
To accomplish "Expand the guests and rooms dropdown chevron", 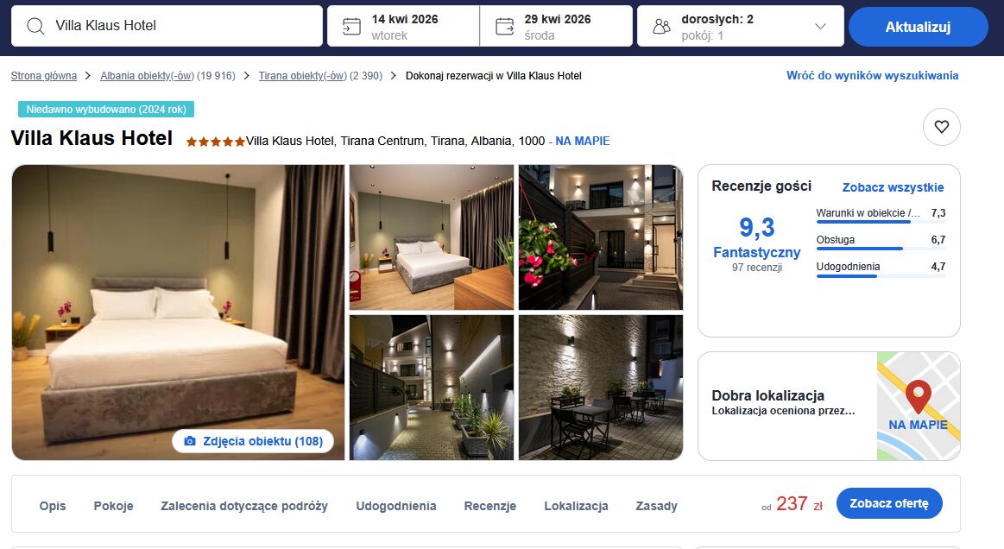I will [x=820, y=26].
